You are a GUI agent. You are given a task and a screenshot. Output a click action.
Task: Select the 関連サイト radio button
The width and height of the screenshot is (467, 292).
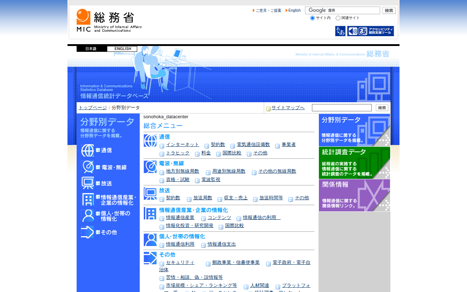pyautogui.click(x=338, y=18)
